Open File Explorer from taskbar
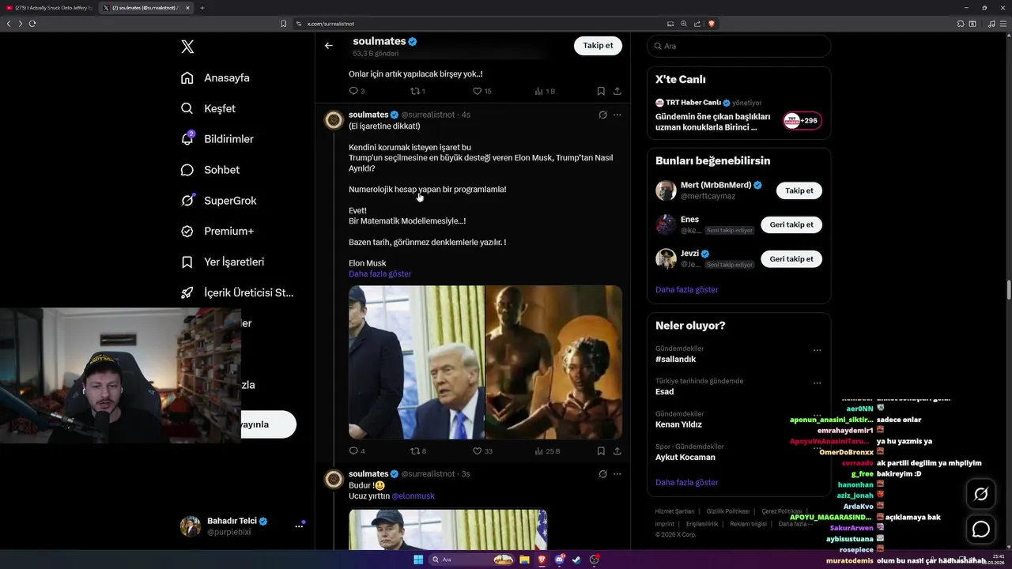This screenshot has height=569, width=1012. pos(523,560)
